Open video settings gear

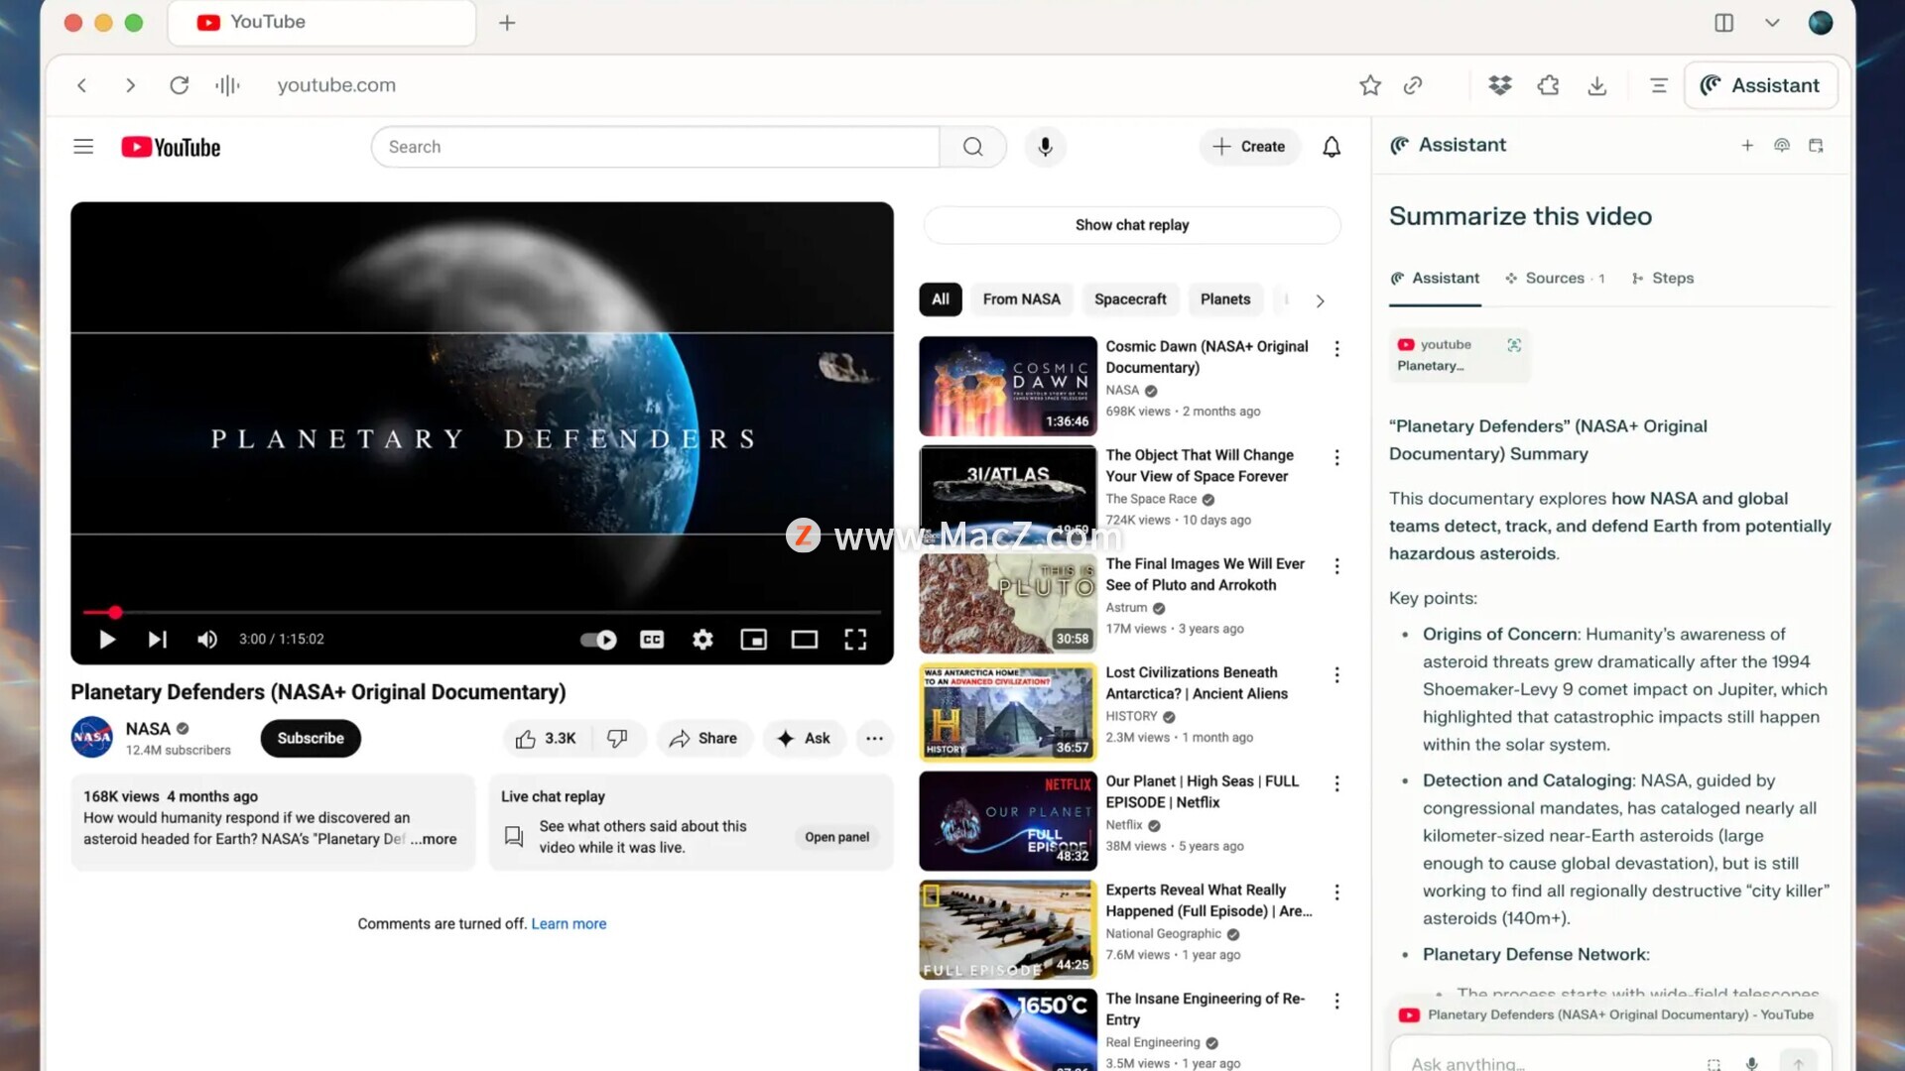702,640
